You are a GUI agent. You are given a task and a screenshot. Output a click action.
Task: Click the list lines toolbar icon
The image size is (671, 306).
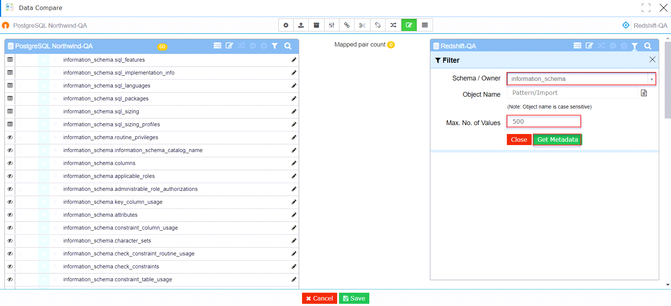pyautogui.click(x=425, y=25)
